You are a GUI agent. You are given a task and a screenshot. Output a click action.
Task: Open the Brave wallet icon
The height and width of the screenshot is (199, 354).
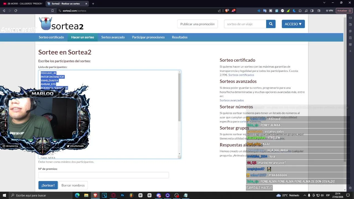(x=319, y=11)
